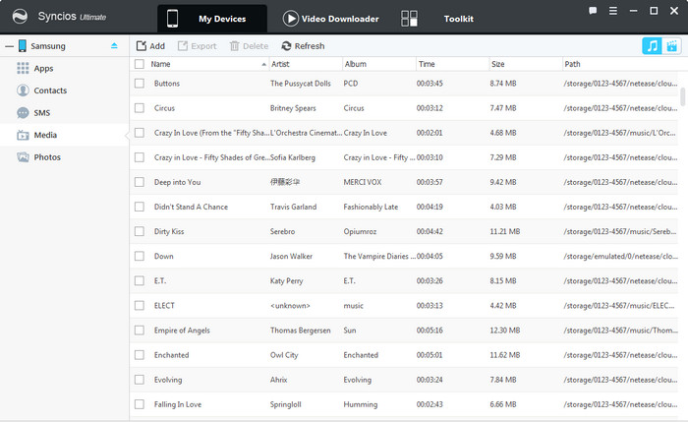This screenshot has height=422, width=688.
Task: Click artist Katy Perry
Action: pos(287,281)
